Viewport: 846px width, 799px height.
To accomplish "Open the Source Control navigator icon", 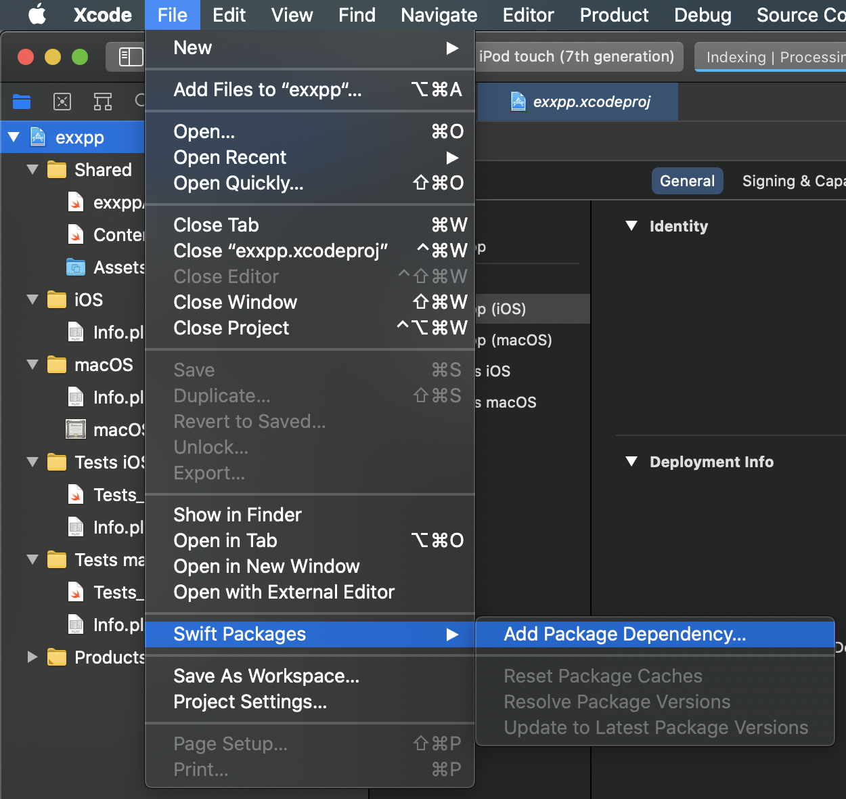I will click(62, 102).
